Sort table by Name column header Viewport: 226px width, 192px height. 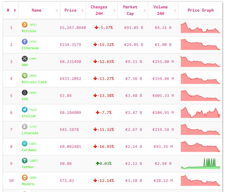[37, 10]
